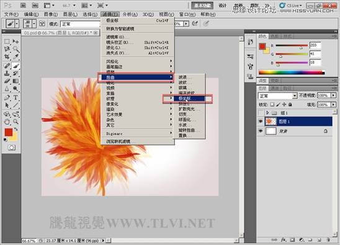Toggle lock transparent pixels
340x245 pixels.
pos(272,104)
